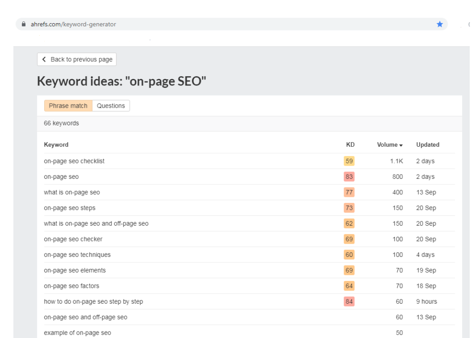Sort by the Keyword column header
The image size is (476, 338).
pyautogui.click(x=56, y=144)
